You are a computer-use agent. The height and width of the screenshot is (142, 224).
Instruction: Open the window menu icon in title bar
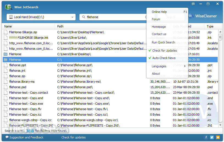coord(193,4)
